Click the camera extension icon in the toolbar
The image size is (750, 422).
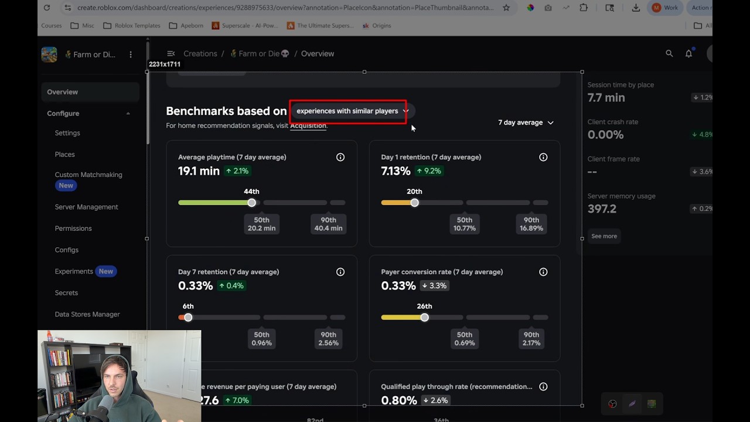pos(548,8)
